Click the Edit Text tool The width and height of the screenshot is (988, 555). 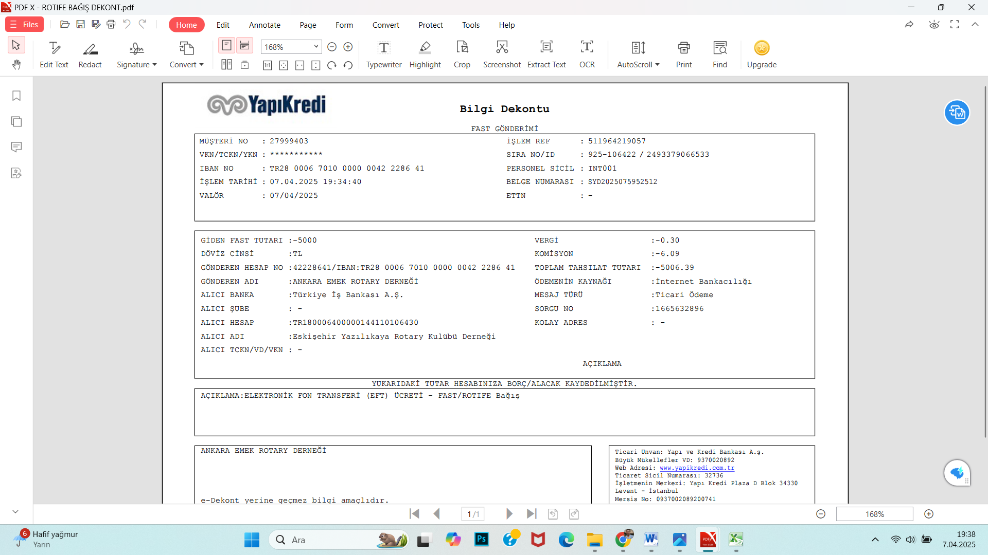point(54,54)
